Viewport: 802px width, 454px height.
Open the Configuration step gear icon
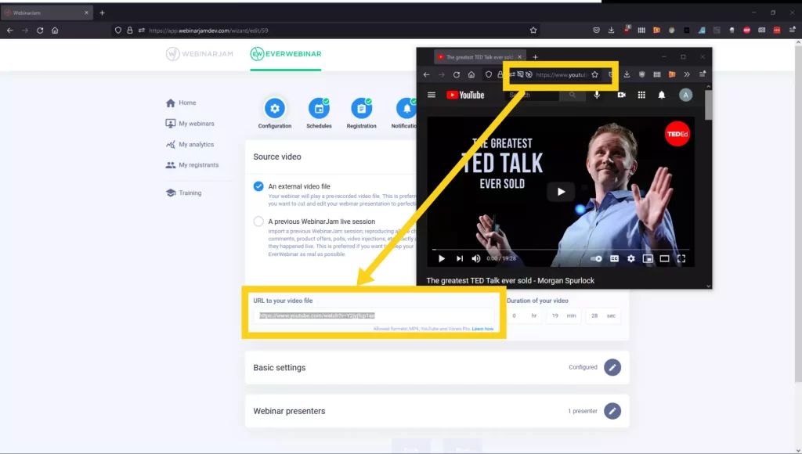click(x=274, y=109)
